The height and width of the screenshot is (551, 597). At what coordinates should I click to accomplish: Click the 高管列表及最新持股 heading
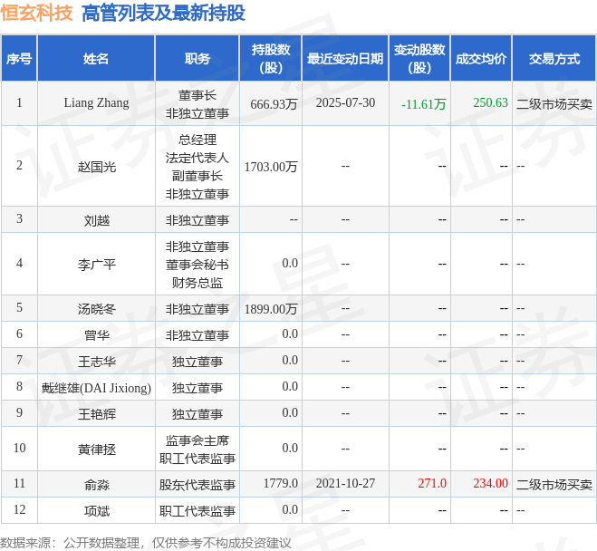[x=163, y=14]
